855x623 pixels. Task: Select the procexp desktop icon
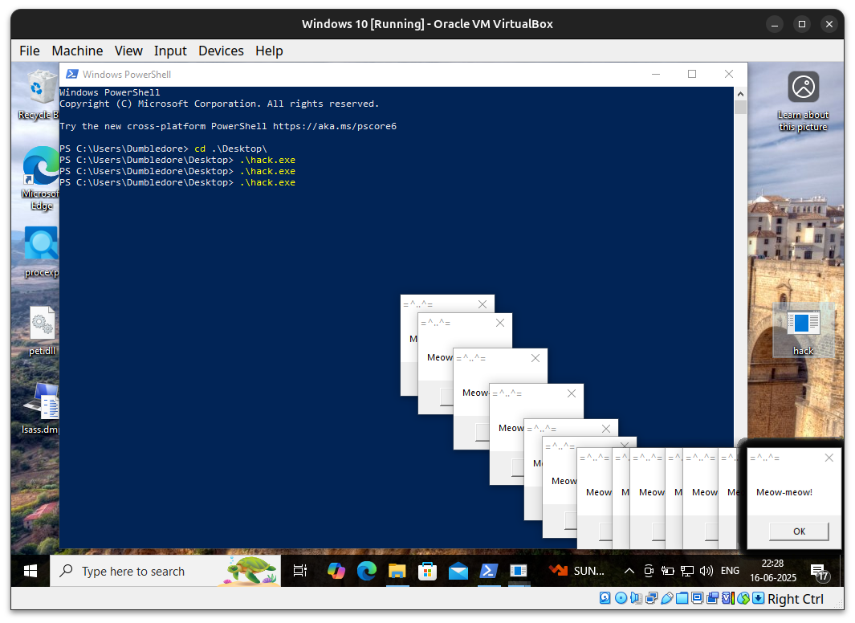tap(42, 252)
